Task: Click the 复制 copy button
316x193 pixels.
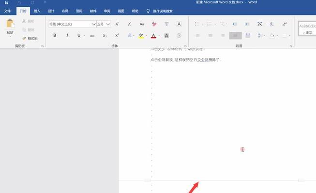Action: (x=28, y=30)
